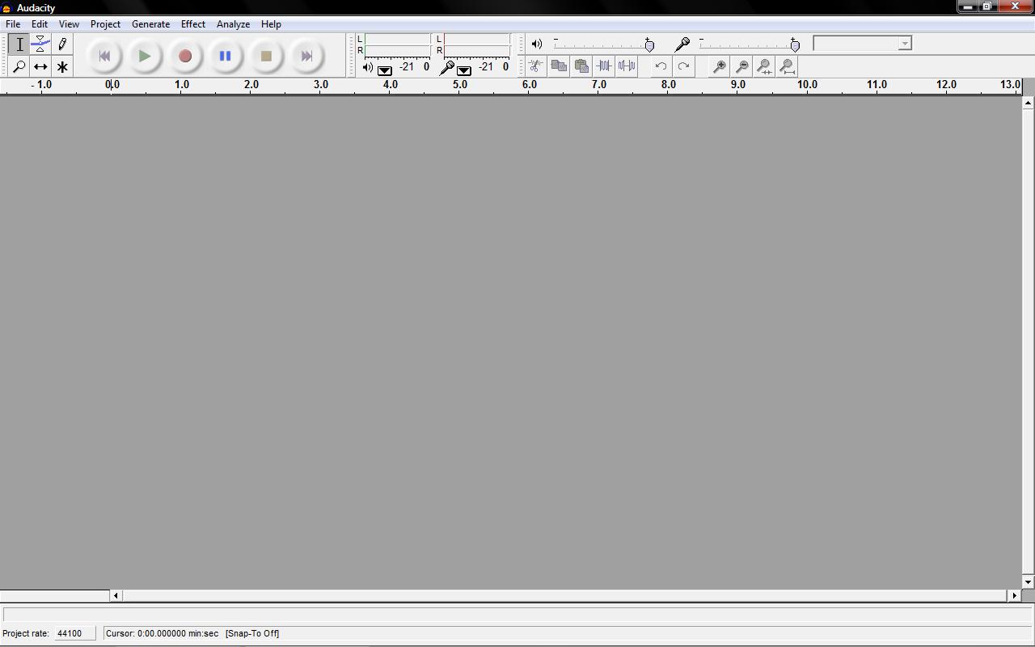The height and width of the screenshot is (647, 1035).
Task: Click the Snap-To Off status text
Action: click(x=252, y=633)
